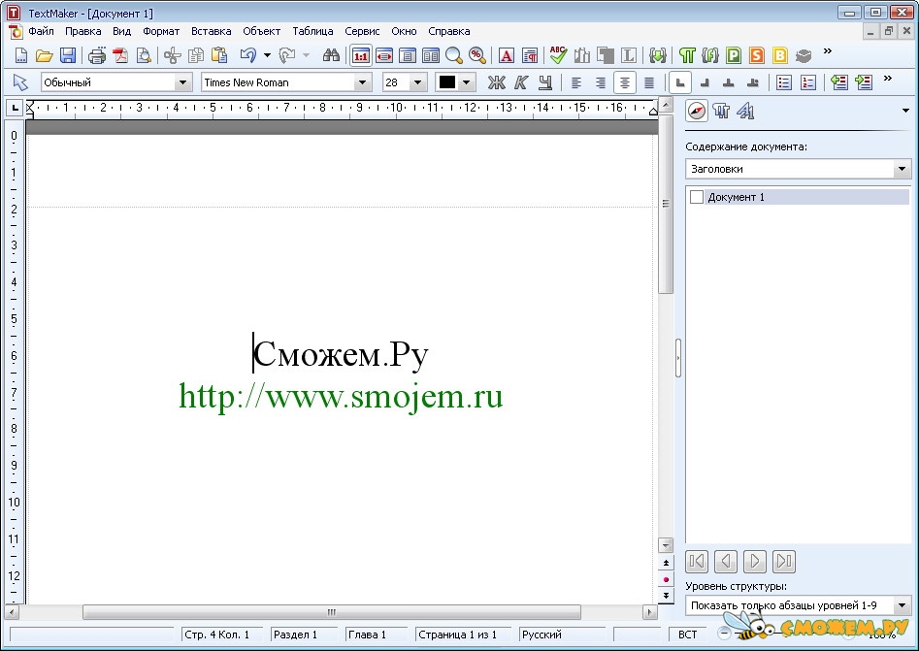Open character formatting with the red A icon

[507, 55]
